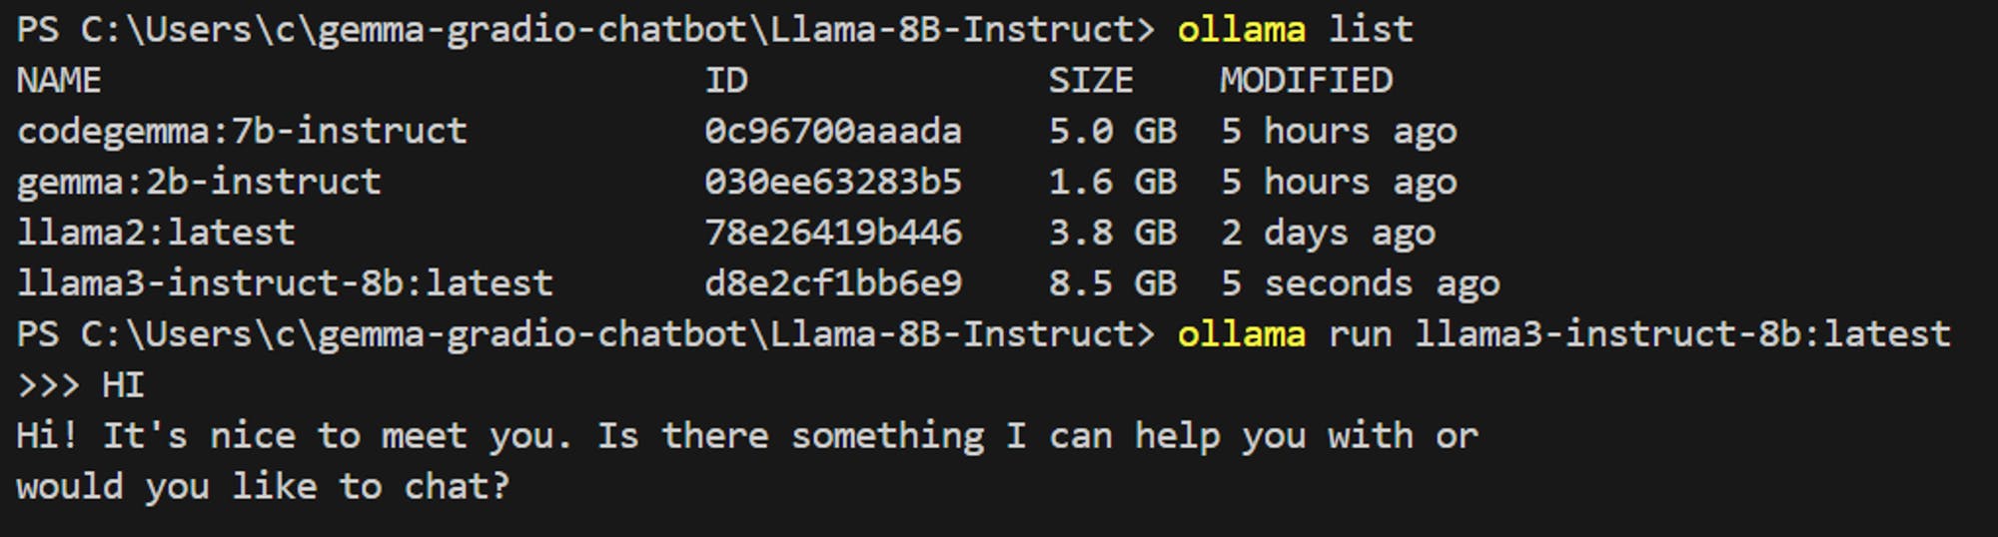Click the "2 days ago" modified time
This screenshot has height=537, width=1998.
point(1328,234)
